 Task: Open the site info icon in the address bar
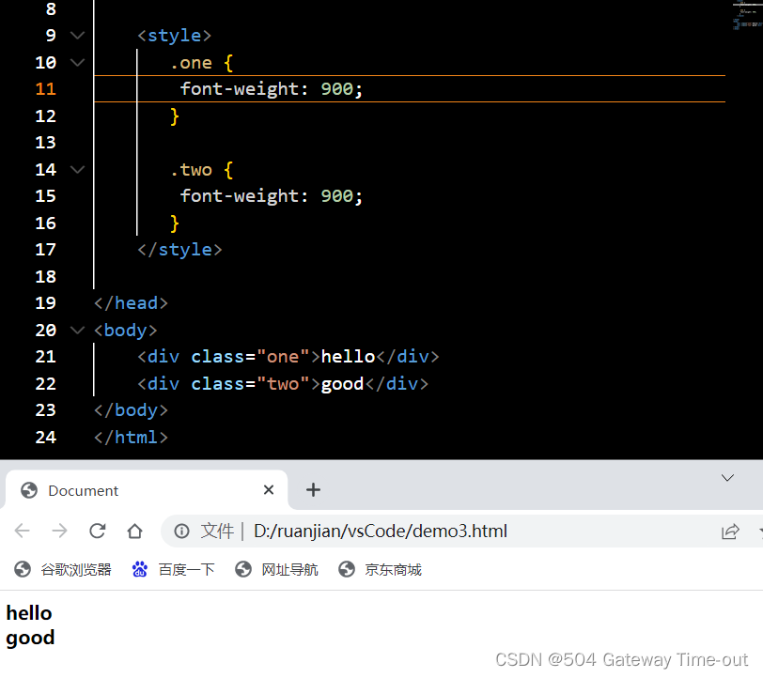181,531
